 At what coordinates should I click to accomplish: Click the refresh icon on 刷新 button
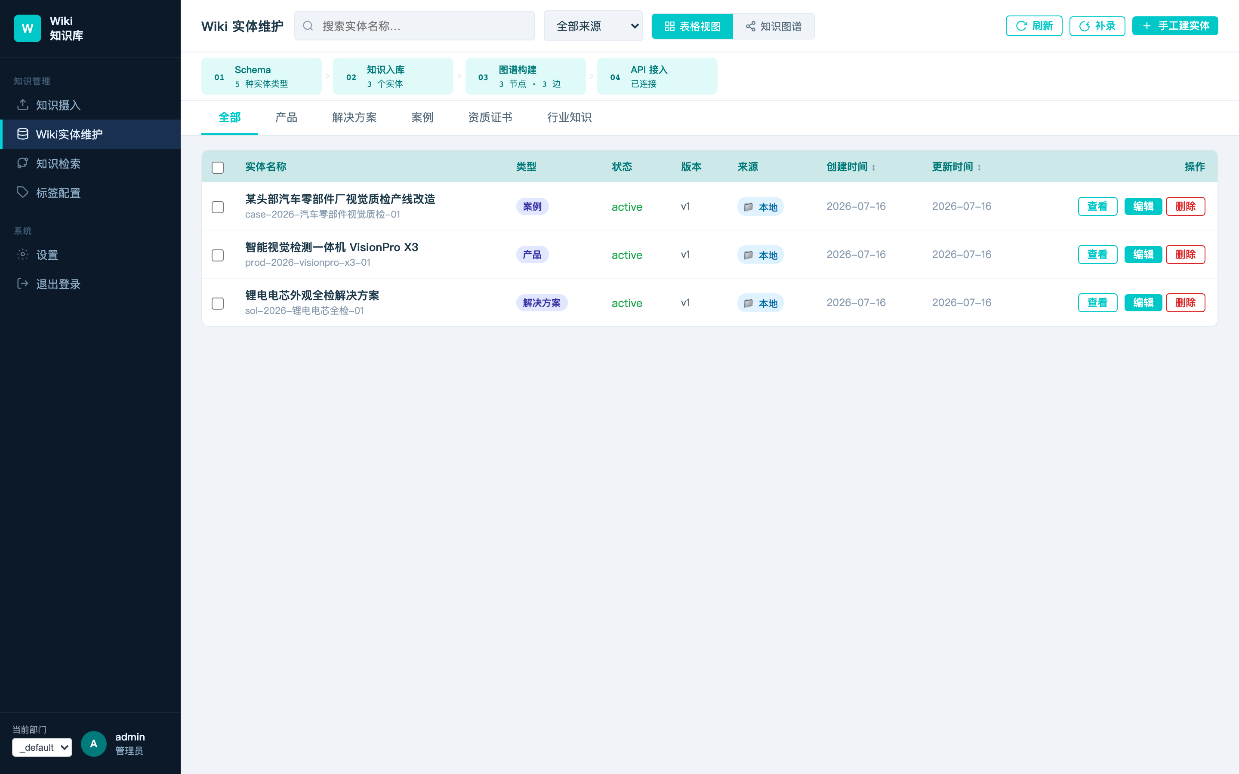pos(1021,26)
